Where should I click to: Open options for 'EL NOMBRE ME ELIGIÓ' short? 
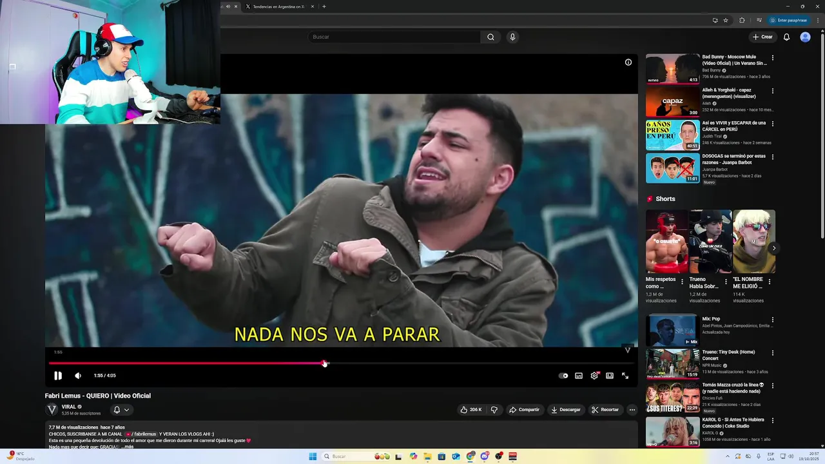click(769, 282)
